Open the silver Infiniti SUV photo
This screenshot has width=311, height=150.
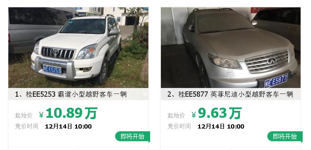click(231, 47)
